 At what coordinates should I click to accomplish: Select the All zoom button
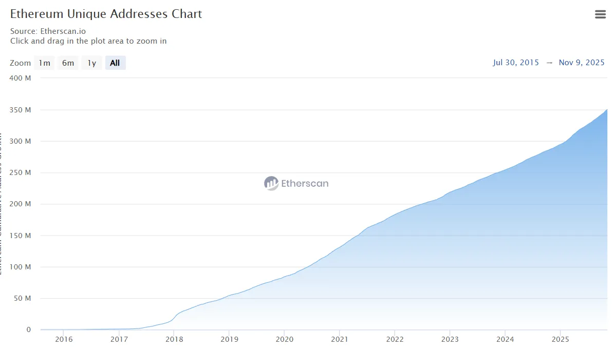pos(115,63)
